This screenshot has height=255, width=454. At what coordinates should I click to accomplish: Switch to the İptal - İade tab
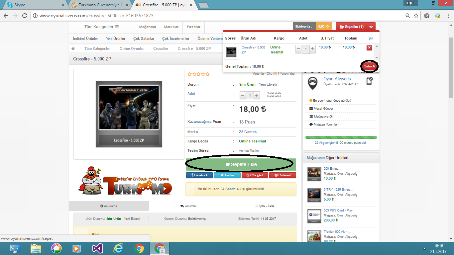(x=265, y=206)
